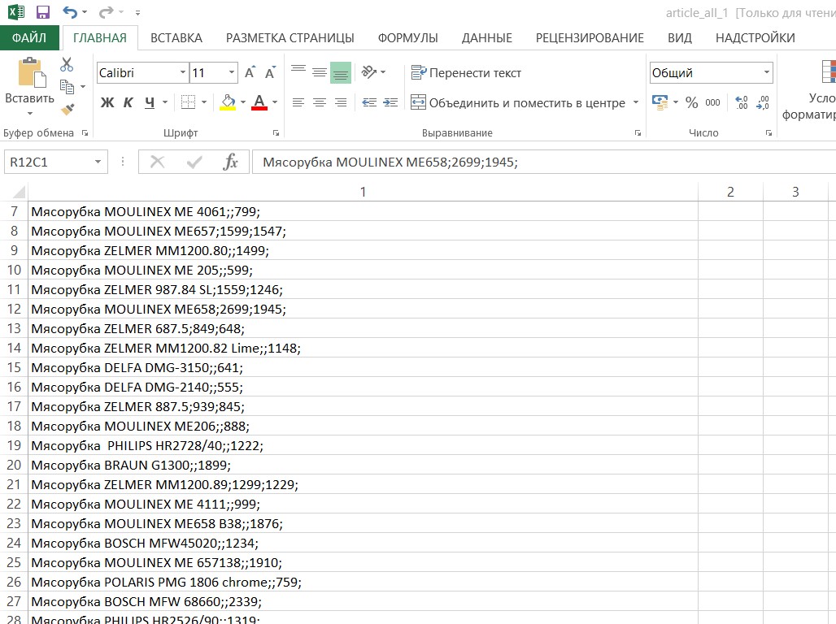Increase decimal places
836x624 pixels.
742,102
